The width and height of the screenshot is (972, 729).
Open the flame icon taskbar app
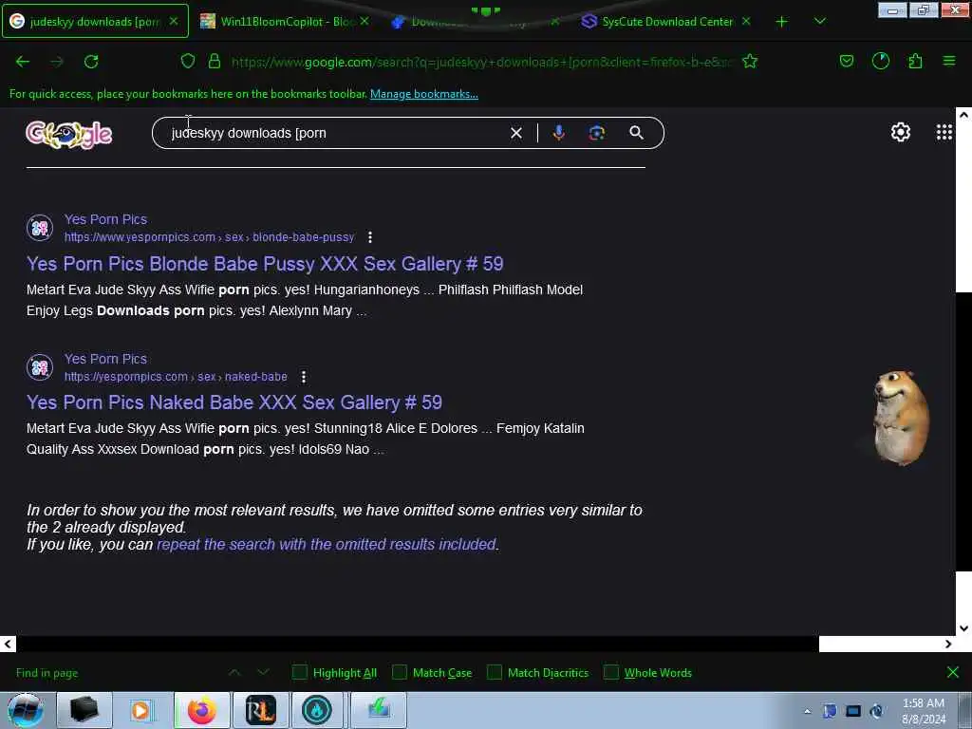tap(317, 710)
